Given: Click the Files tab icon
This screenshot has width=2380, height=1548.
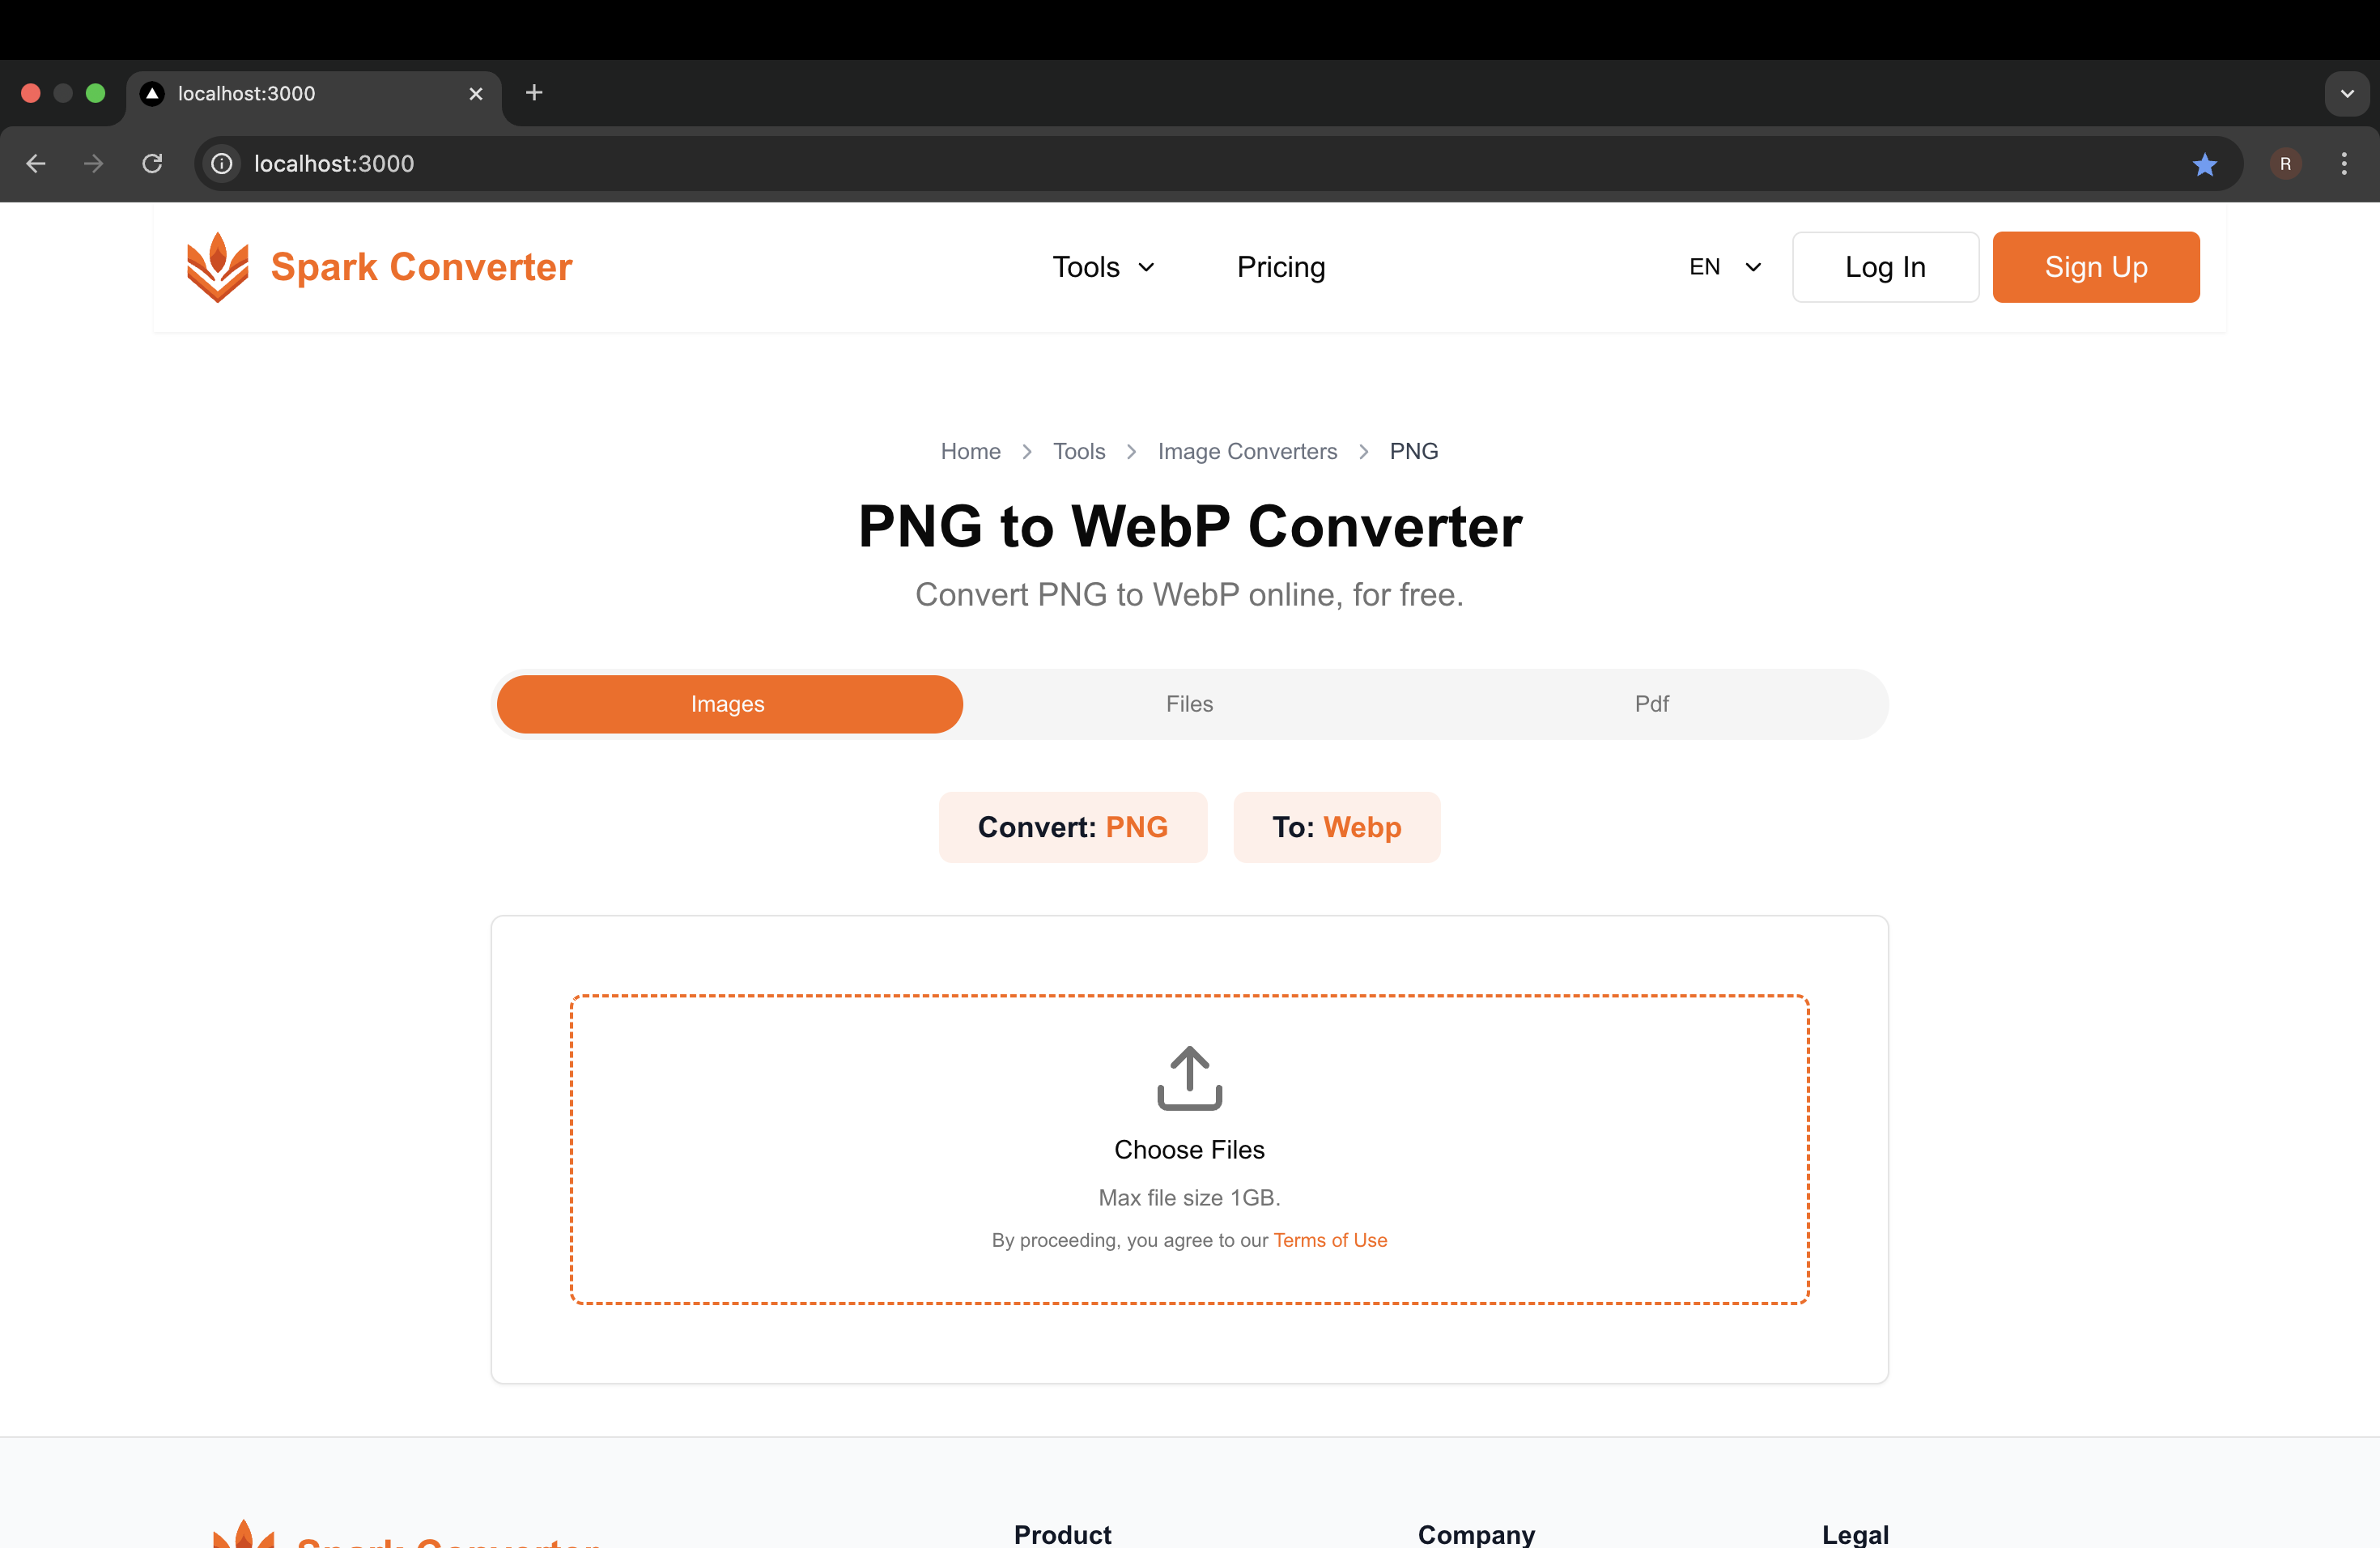Looking at the screenshot, I should [x=1188, y=703].
